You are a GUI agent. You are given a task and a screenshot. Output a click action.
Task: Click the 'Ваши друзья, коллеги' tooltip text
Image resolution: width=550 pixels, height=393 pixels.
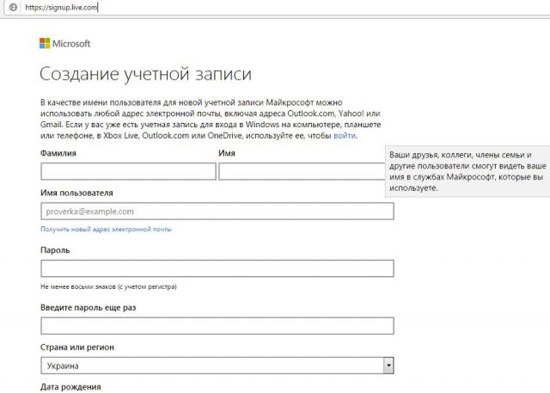coord(467,171)
